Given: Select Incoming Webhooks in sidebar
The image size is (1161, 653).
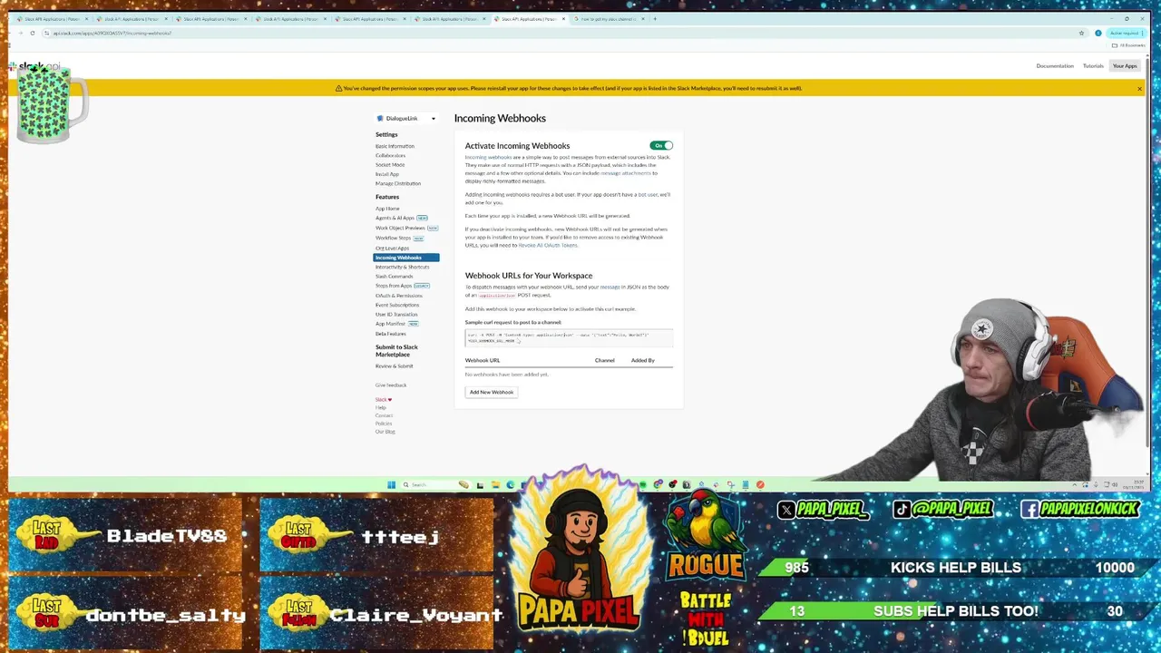Looking at the screenshot, I should [x=406, y=258].
